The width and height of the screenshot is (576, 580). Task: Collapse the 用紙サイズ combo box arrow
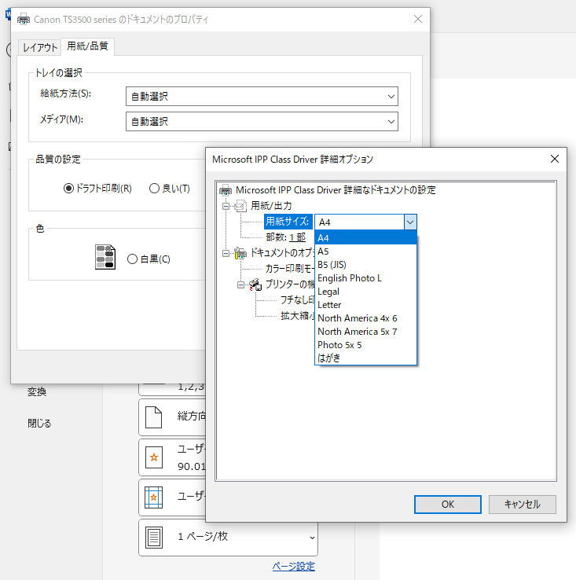click(410, 222)
